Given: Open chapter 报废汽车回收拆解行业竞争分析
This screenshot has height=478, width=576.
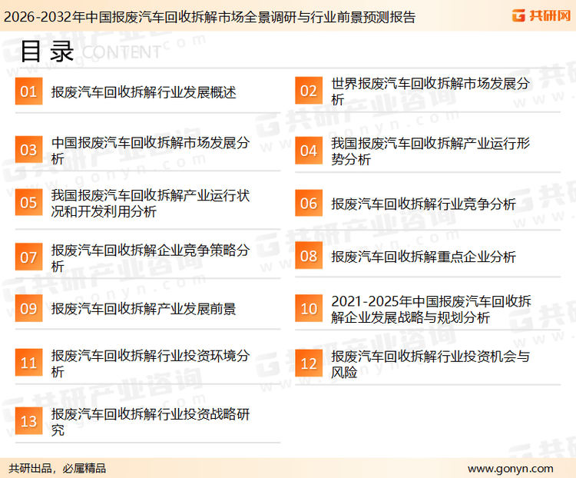Looking at the screenshot, I should point(423,204).
